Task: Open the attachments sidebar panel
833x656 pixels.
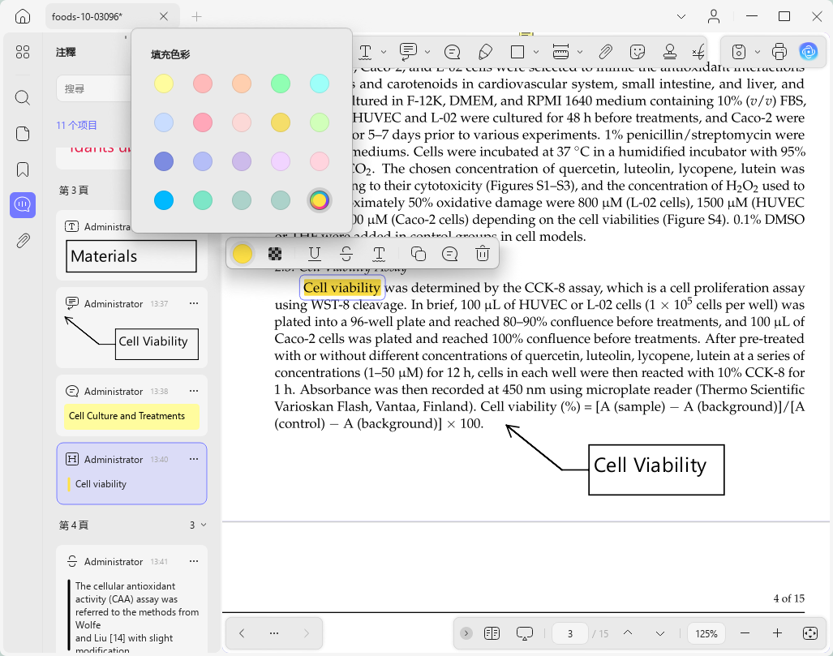Action: (23, 241)
